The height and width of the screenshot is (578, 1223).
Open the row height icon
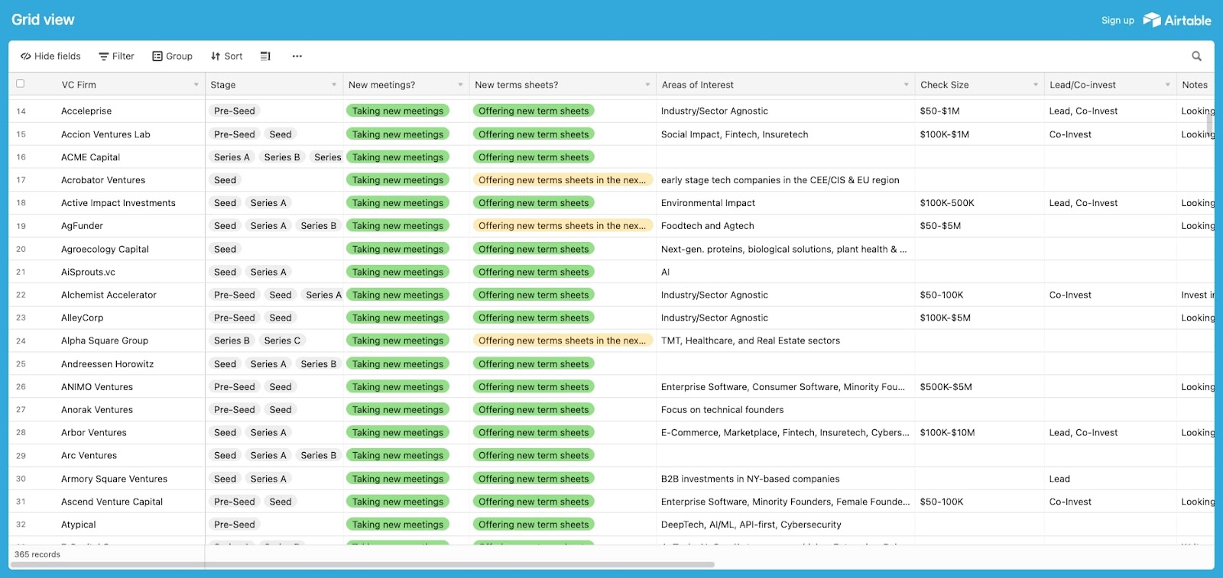pos(265,56)
